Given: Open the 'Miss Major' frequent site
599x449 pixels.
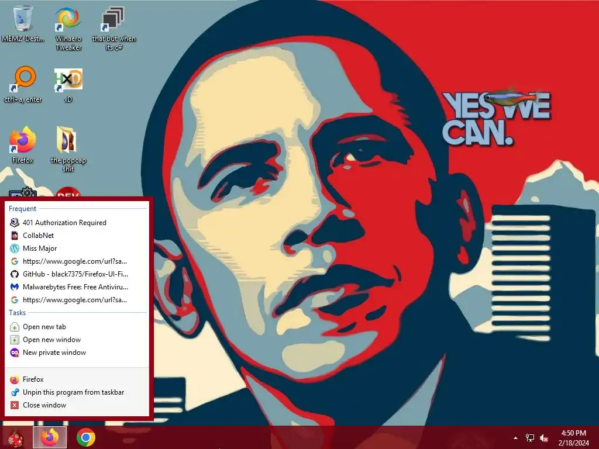Looking at the screenshot, I should (x=77, y=248).
